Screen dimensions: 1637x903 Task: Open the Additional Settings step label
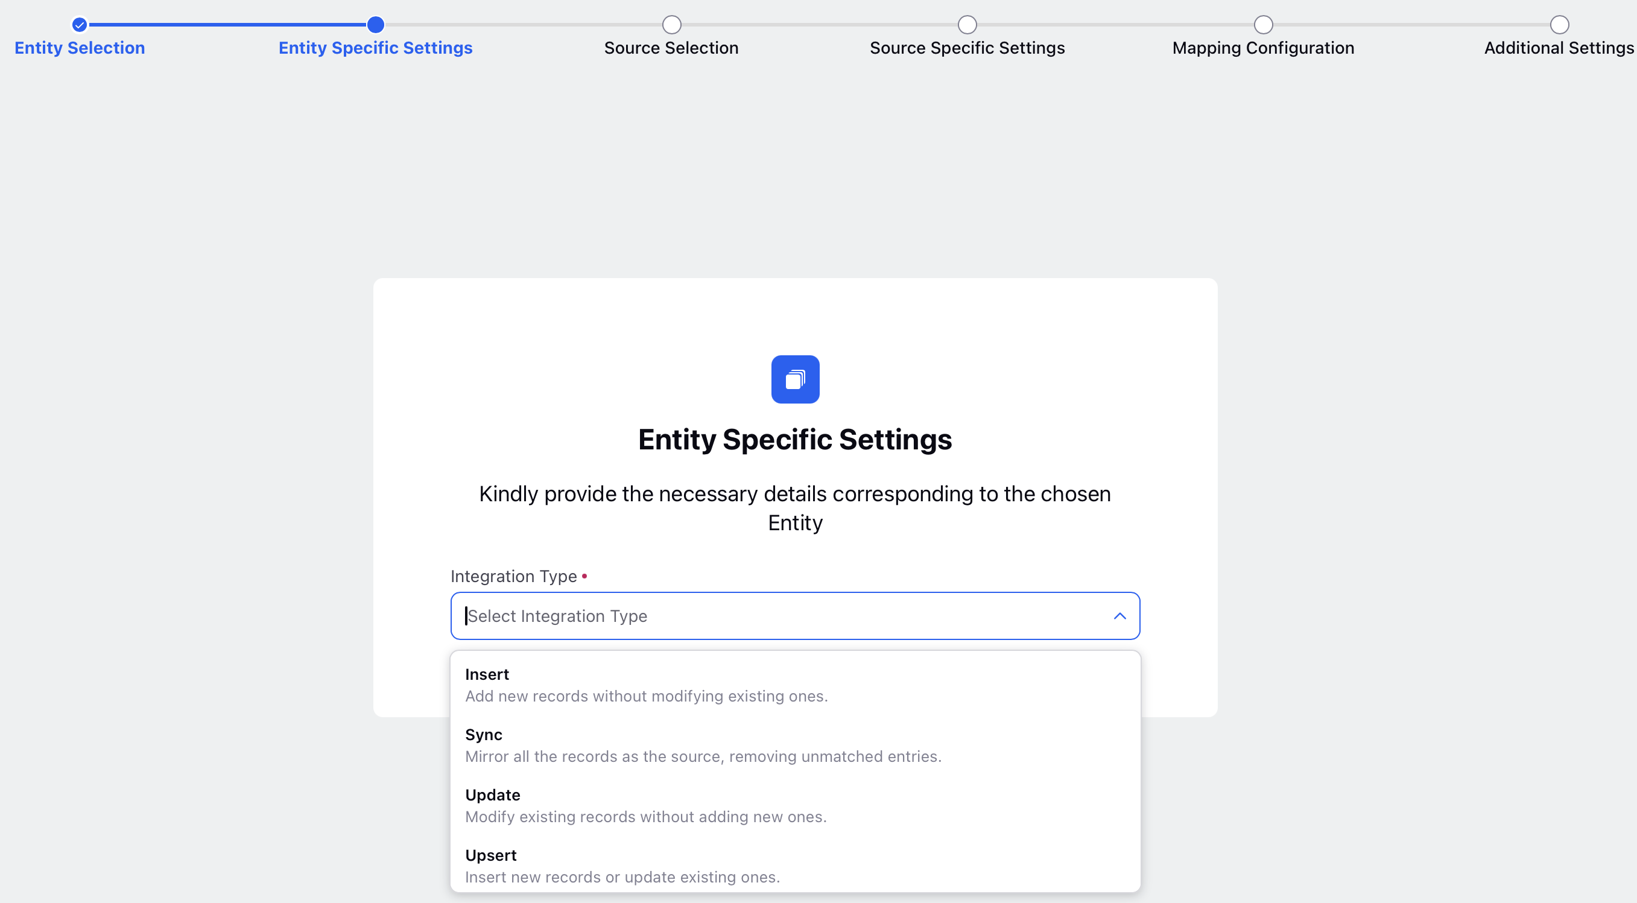click(x=1559, y=48)
